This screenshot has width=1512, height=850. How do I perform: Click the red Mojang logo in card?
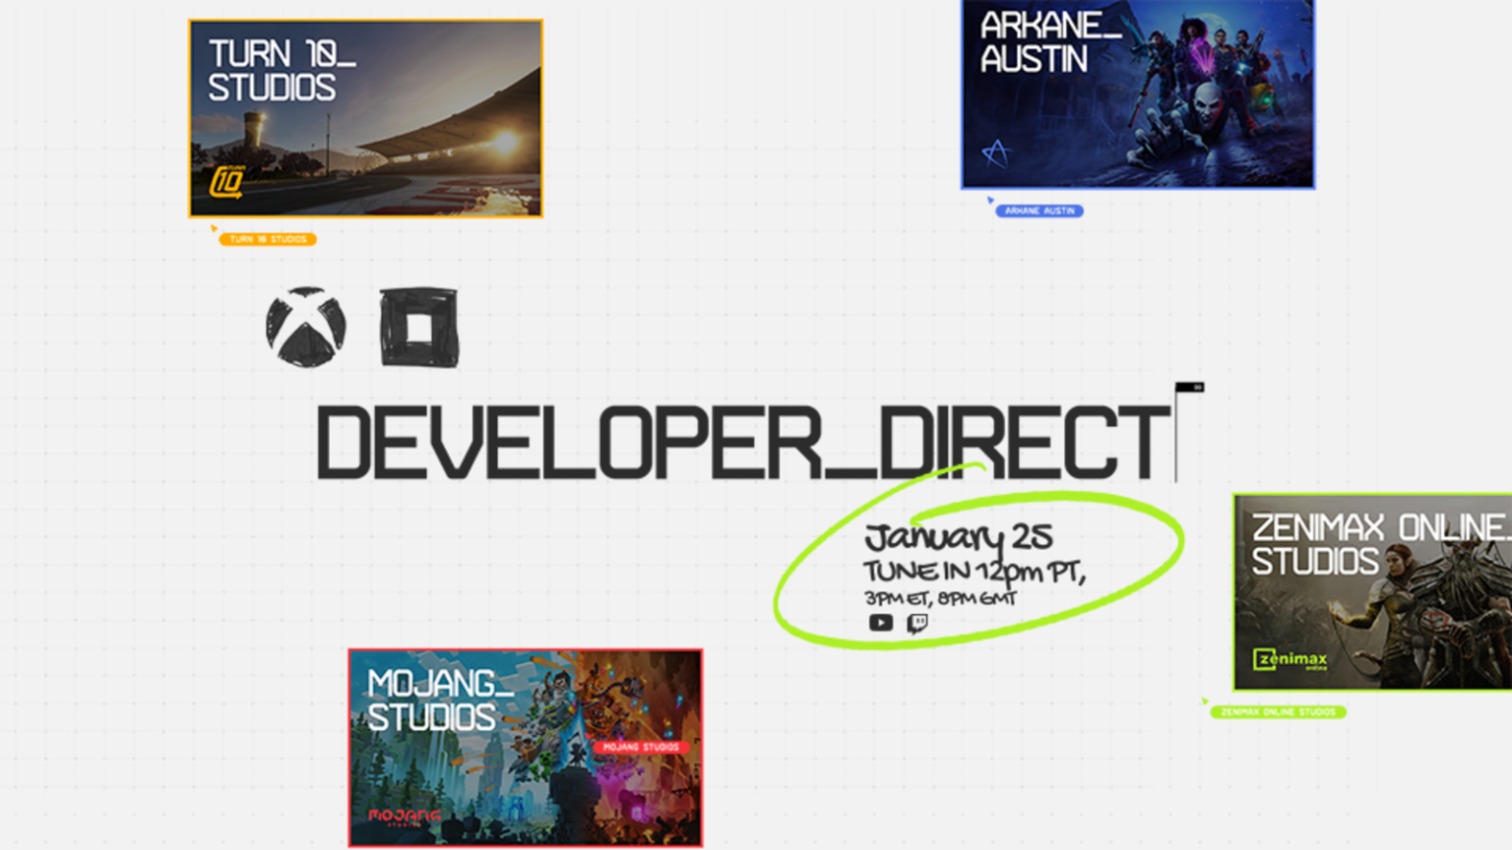pyautogui.click(x=404, y=816)
